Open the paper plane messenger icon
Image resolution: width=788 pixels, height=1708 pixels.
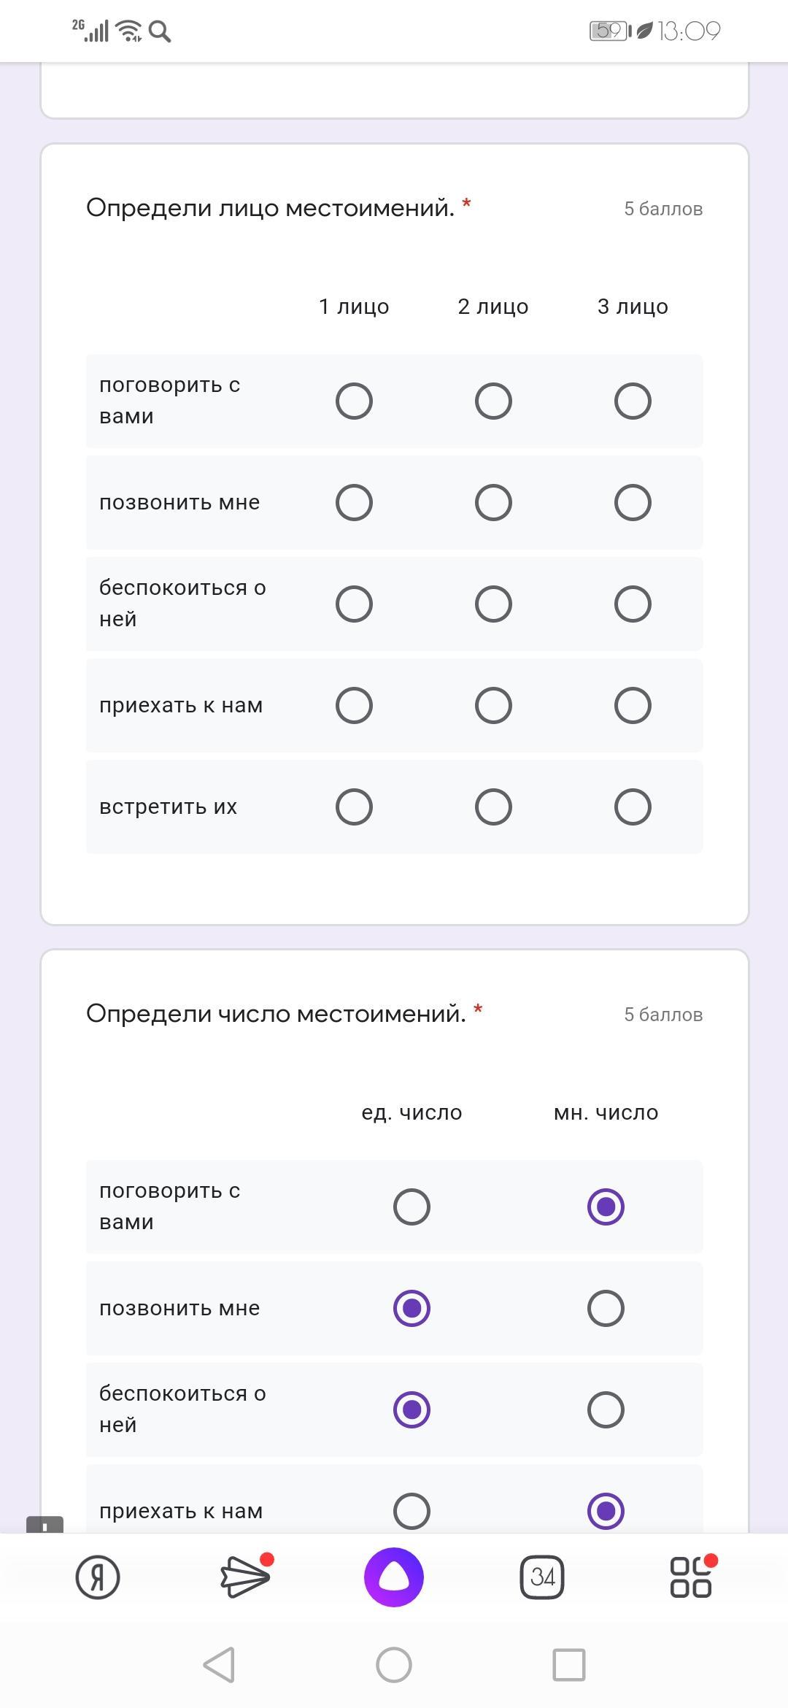246,1577
